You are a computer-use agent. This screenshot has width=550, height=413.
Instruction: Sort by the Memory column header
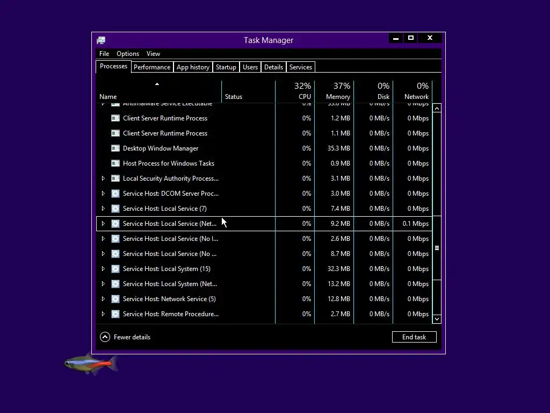pyautogui.click(x=334, y=91)
